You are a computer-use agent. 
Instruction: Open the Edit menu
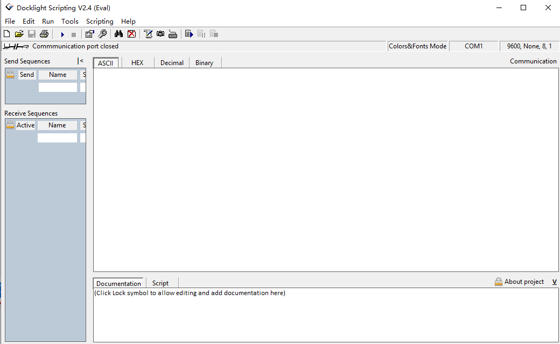28,21
